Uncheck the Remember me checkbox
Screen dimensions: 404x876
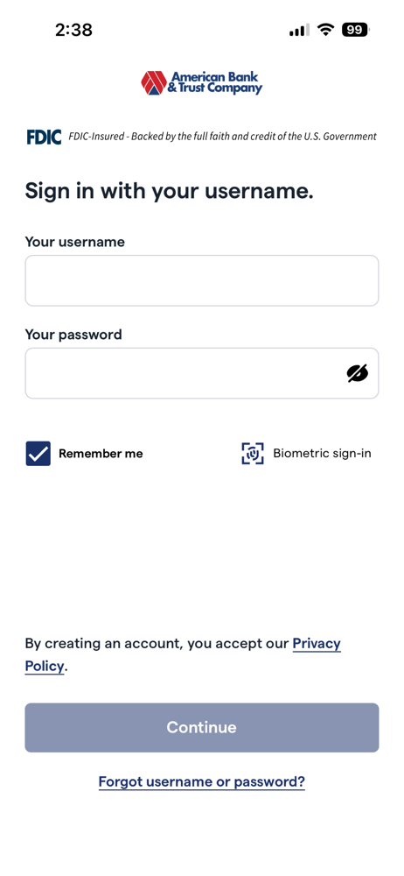coord(38,454)
